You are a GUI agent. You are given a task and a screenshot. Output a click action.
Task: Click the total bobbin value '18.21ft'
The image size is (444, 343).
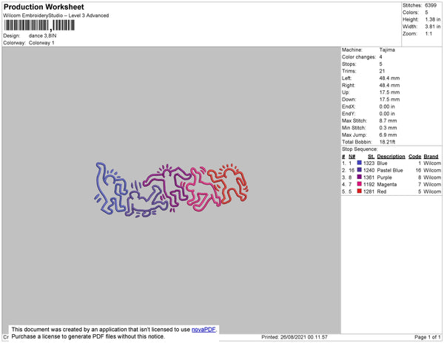coord(387,142)
